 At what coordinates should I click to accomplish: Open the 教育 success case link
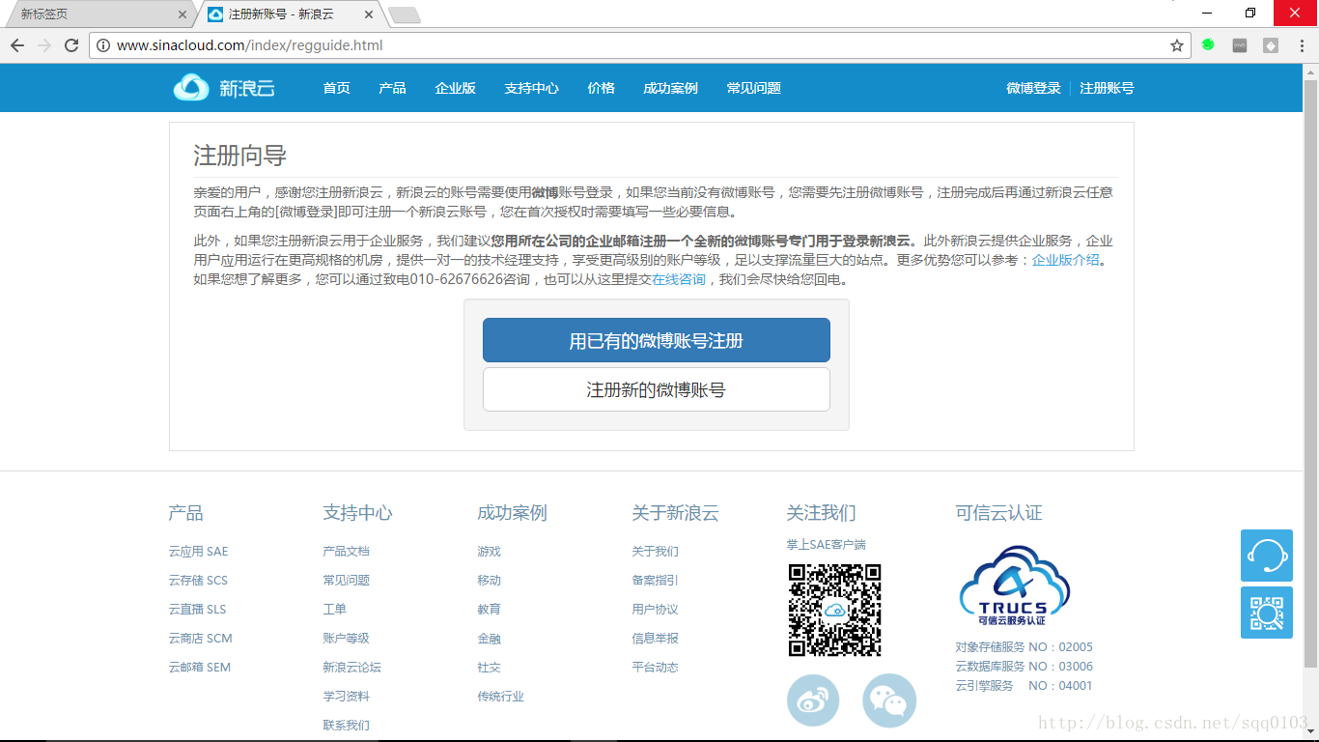tap(489, 610)
